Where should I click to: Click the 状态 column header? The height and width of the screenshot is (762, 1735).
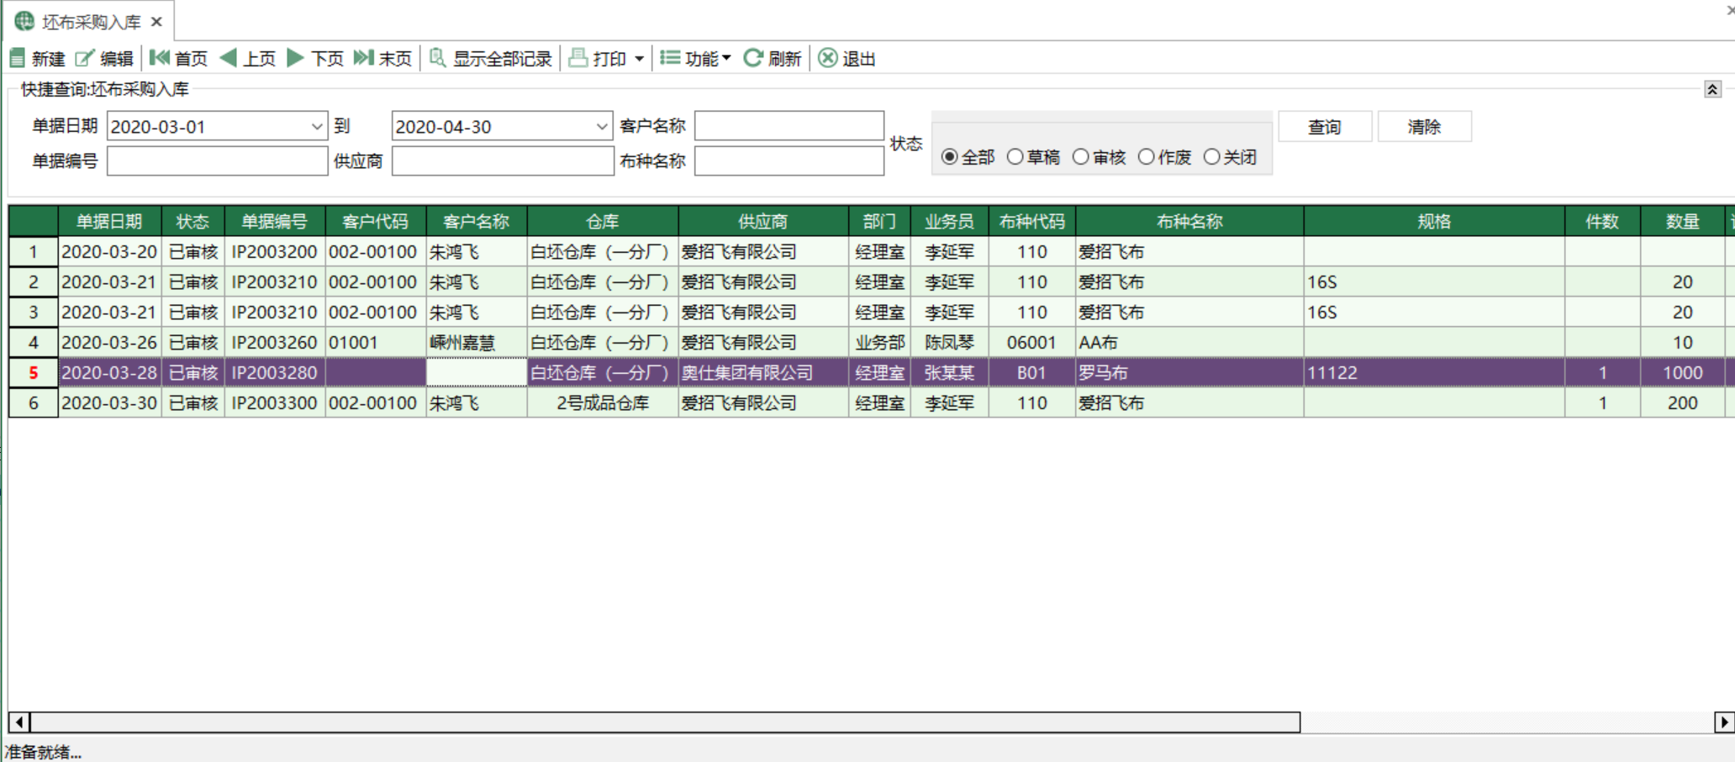pos(192,222)
